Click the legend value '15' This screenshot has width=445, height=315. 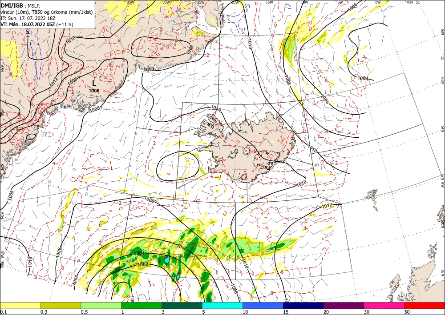coord(286,312)
